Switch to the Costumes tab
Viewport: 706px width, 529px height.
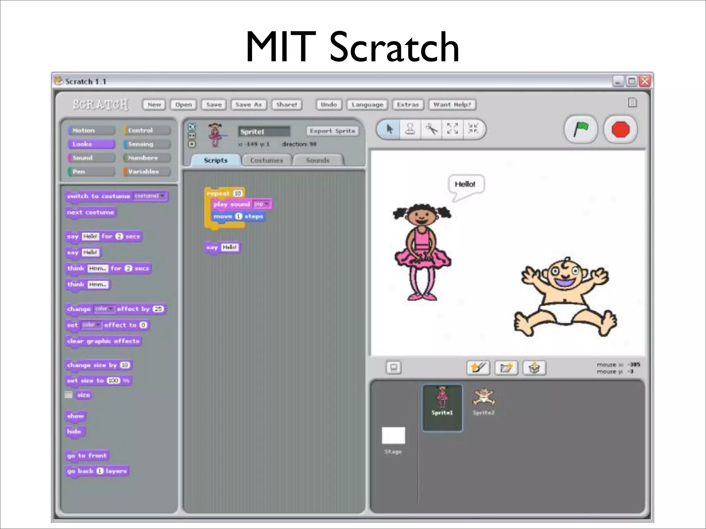(266, 160)
